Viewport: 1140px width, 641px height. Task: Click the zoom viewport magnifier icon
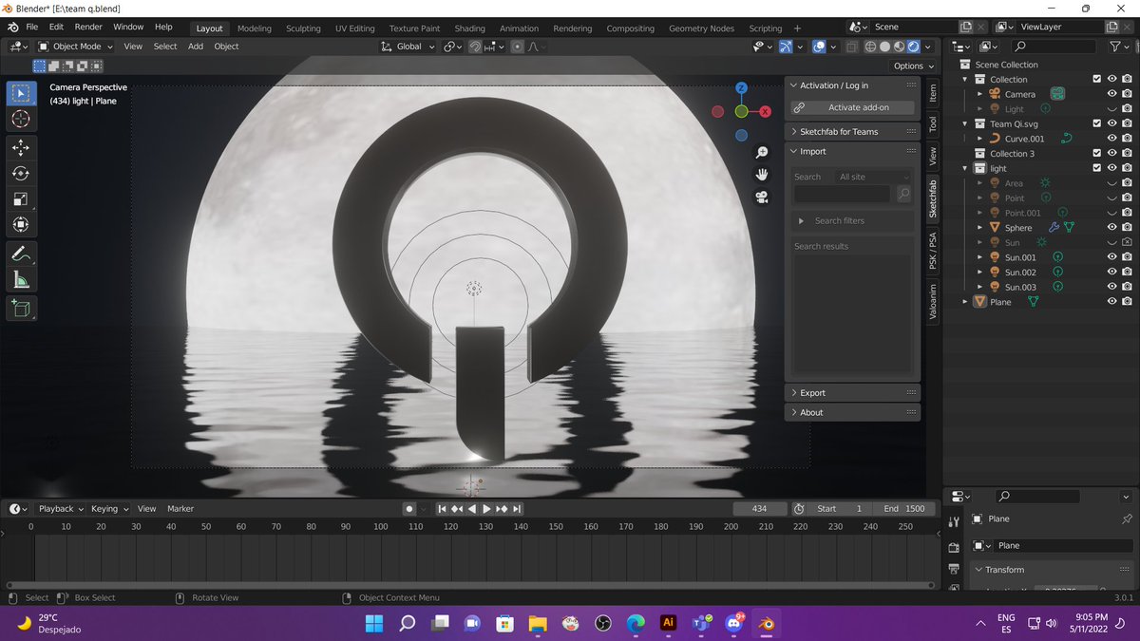pos(762,153)
